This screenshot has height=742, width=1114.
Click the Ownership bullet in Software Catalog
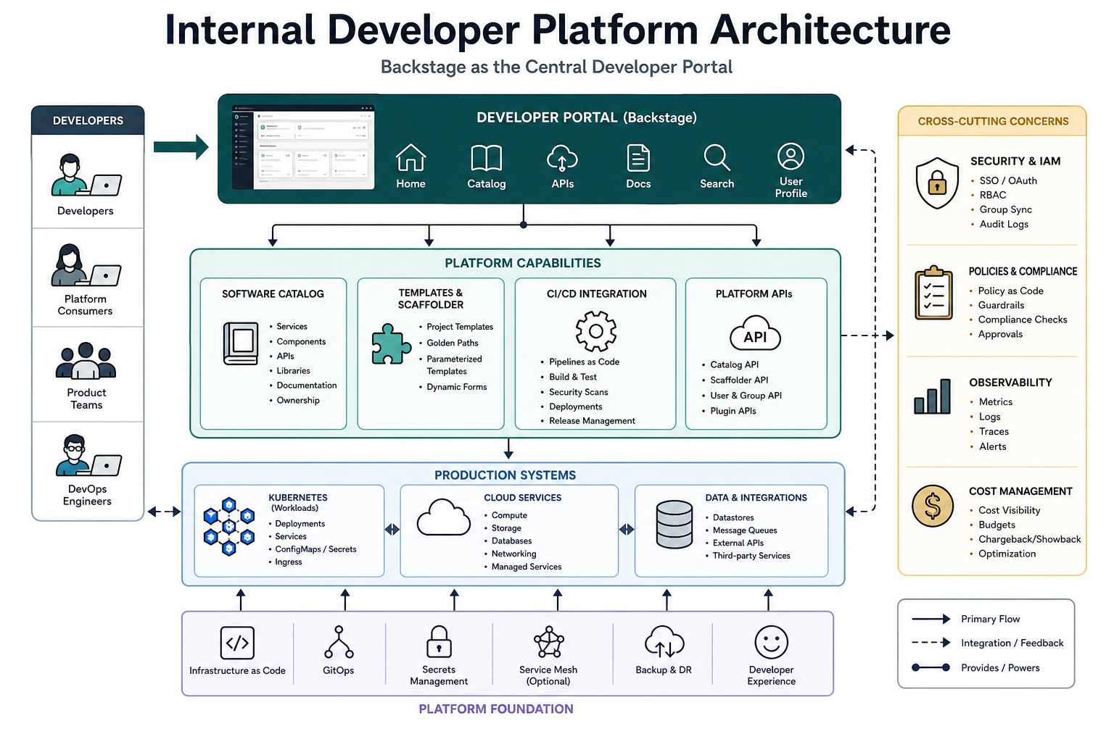coord(294,400)
